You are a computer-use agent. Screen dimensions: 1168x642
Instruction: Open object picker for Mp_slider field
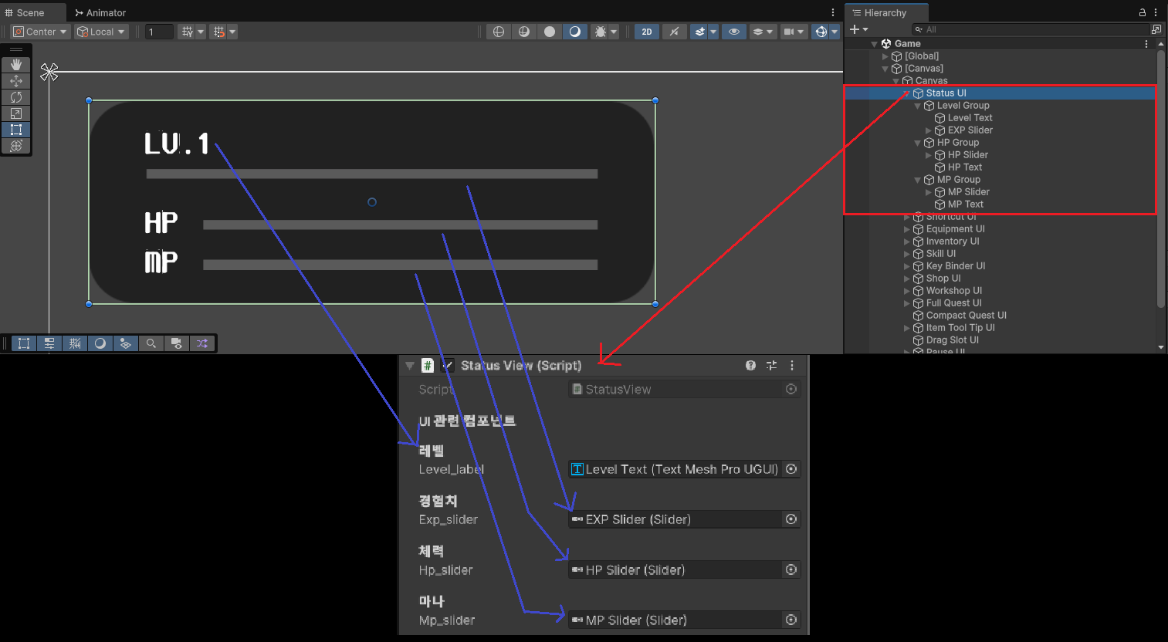tap(791, 620)
